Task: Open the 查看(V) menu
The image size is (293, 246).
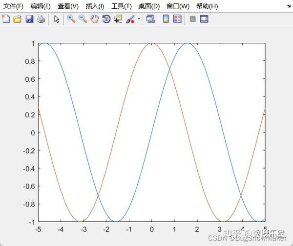Action: coord(68,6)
